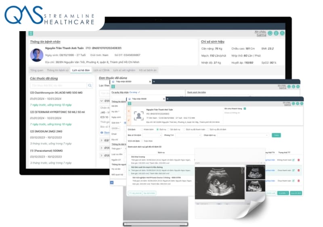Open the hamburger menu in main patient window

coord(31,34)
